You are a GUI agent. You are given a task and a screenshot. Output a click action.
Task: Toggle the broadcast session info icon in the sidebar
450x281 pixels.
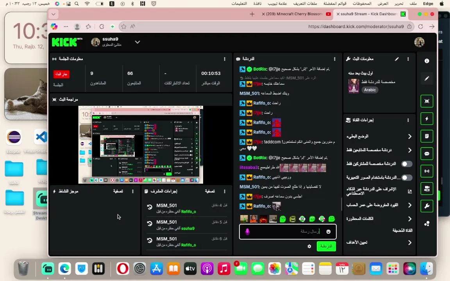pos(427,171)
